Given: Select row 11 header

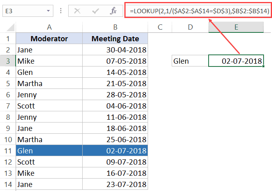Looking at the screenshot, I should [x=8, y=151].
